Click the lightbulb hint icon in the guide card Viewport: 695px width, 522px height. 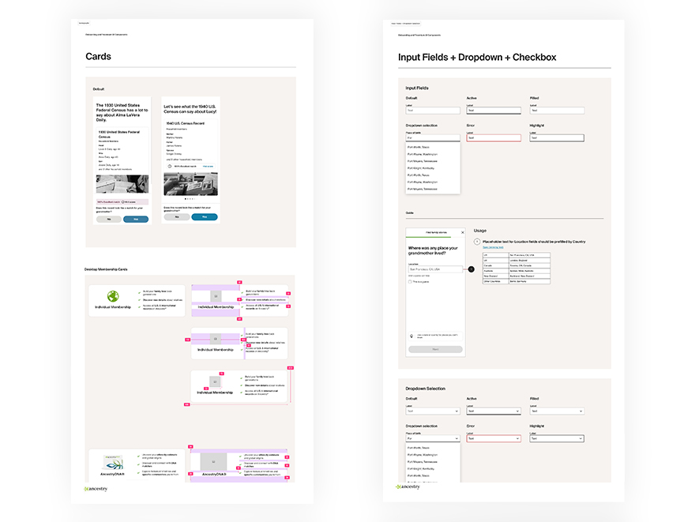point(411,336)
